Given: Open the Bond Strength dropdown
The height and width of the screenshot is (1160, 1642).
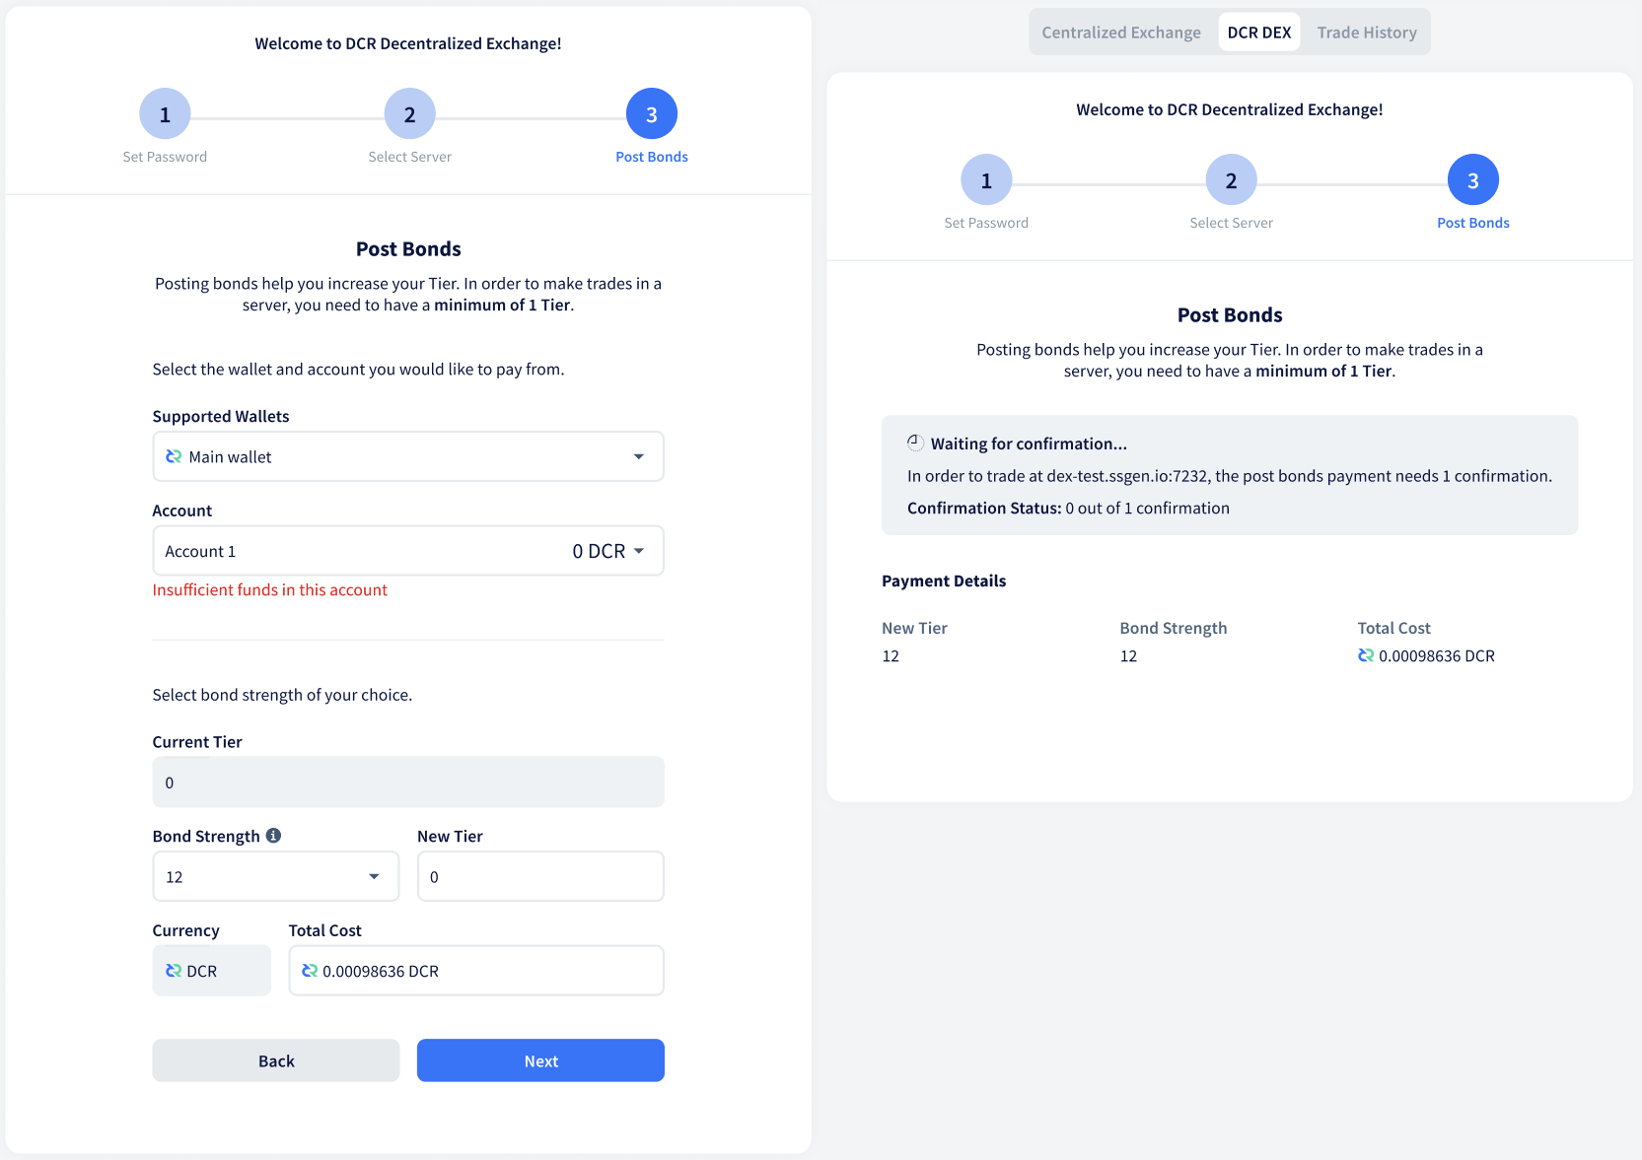Looking at the screenshot, I should (275, 875).
